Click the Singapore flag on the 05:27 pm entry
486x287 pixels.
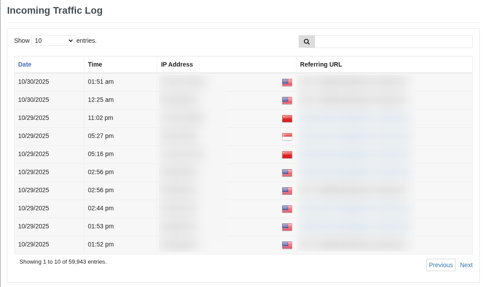click(x=287, y=136)
